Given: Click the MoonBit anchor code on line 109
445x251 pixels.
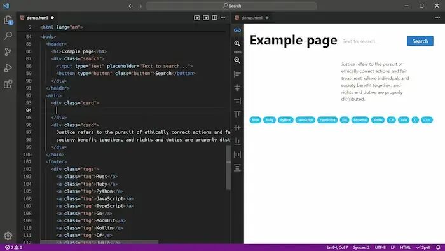Looking at the screenshot, I should 91,220.
